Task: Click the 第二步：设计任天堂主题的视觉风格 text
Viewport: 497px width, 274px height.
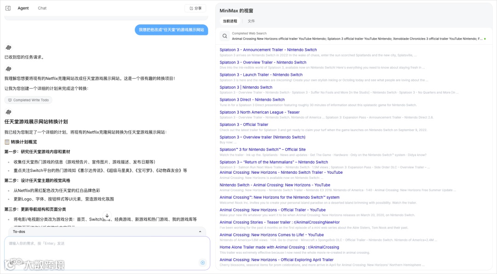Action: tap(37, 181)
